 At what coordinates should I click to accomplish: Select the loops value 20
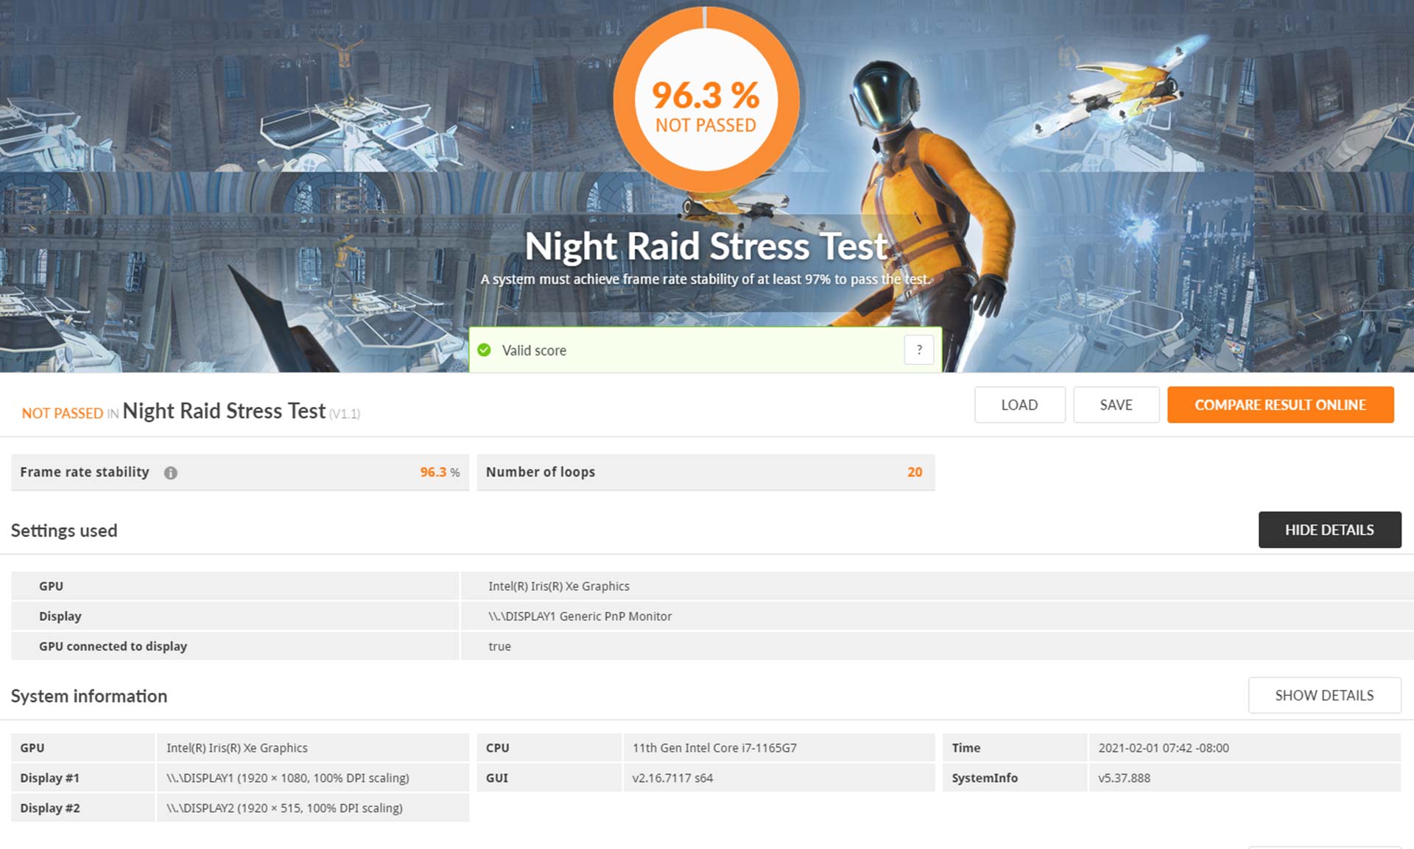(x=915, y=472)
